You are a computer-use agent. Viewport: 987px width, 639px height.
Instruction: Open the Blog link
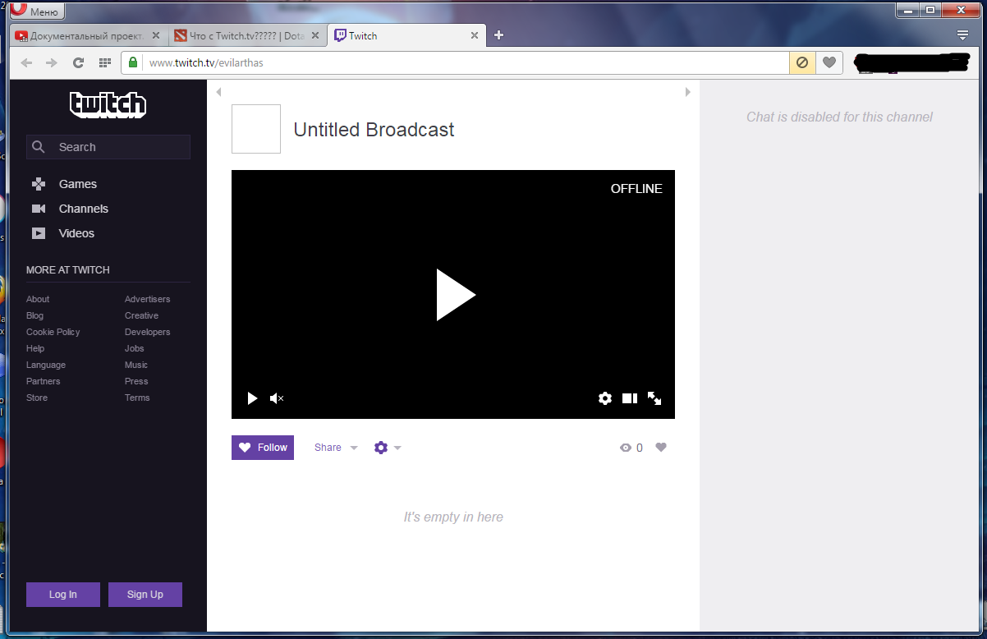point(34,315)
